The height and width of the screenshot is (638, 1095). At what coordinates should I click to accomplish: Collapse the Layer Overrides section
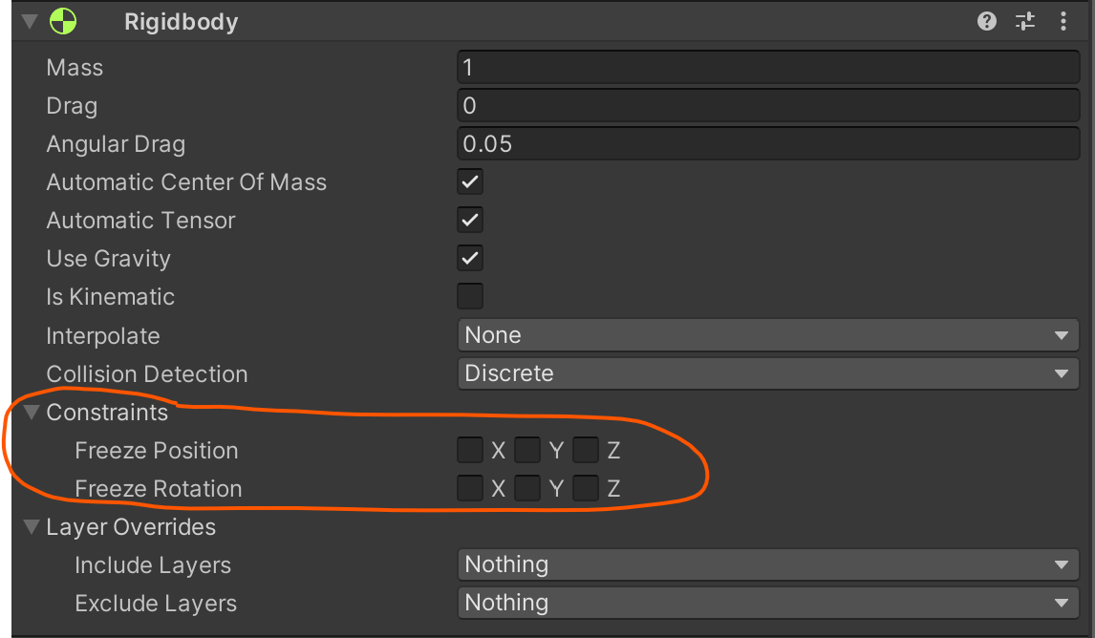32,527
